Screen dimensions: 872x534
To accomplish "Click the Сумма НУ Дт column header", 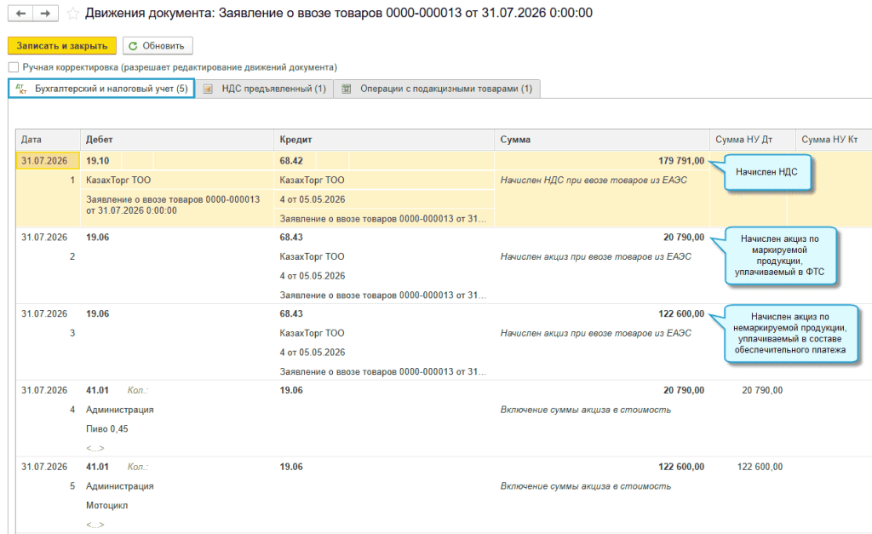I will point(753,140).
